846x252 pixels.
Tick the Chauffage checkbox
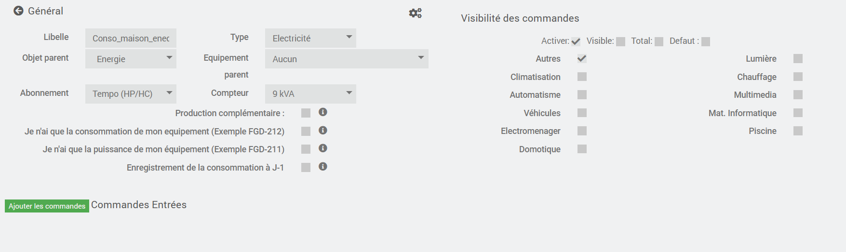pyautogui.click(x=798, y=77)
